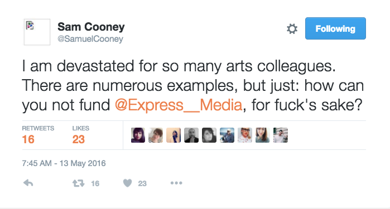This screenshot has height=209, width=390.
Task: Open the Sam Cooney profile name
Action: [x=91, y=27]
